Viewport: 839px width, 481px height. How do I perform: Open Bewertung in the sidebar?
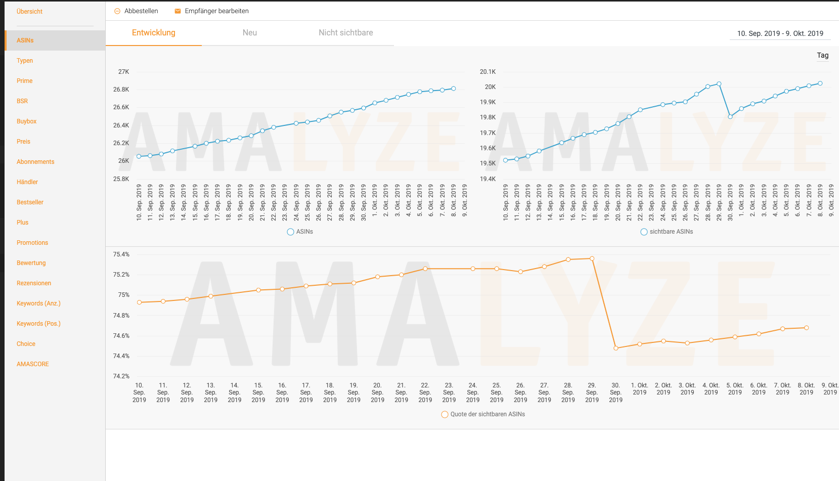31,263
